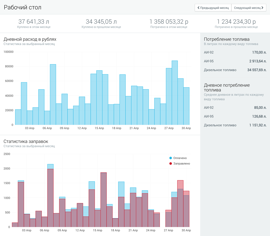Screen dimensions: 270x236
Task: Click the right chevron icon for next month
Action: tap(262, 8)
